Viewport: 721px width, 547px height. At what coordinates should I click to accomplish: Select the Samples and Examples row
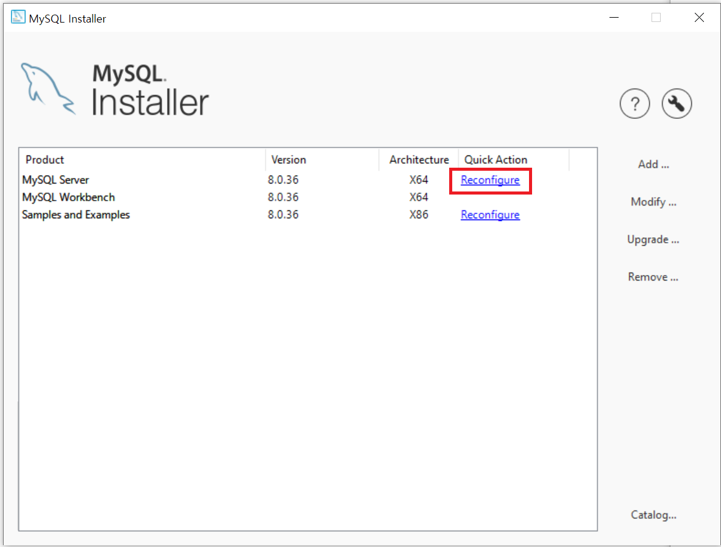tap(308, 215)
